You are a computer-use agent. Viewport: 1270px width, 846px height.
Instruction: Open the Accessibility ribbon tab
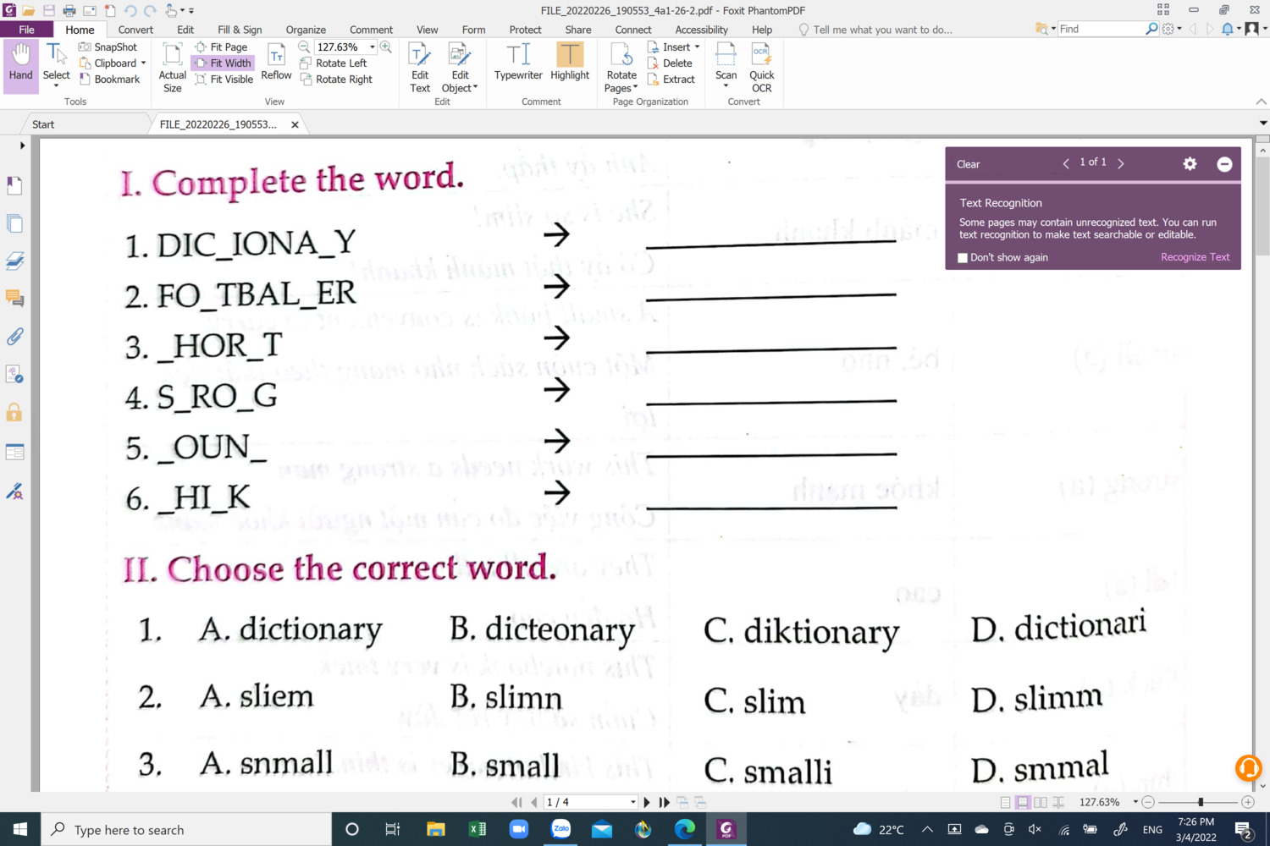[701, 30]
